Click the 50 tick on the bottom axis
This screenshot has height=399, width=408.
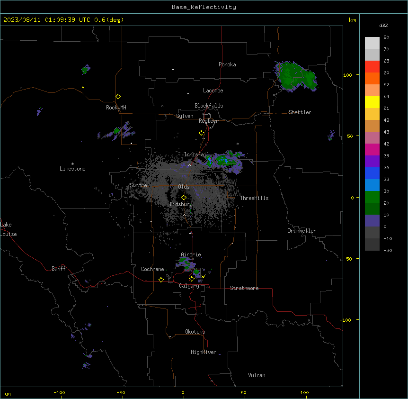pos(243,392)
